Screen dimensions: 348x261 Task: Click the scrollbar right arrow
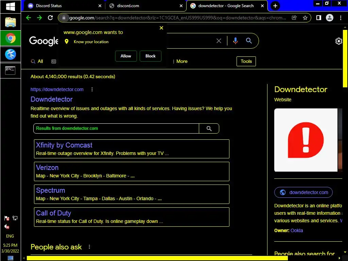pos(339,258)
